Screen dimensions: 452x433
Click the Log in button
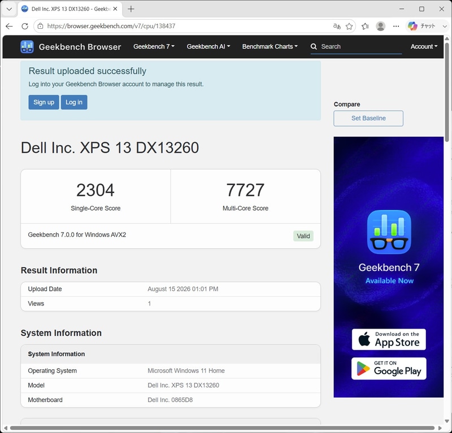[x=74, y=102]
